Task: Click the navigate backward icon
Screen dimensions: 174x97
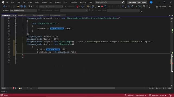Action: (x=4, y=6)
